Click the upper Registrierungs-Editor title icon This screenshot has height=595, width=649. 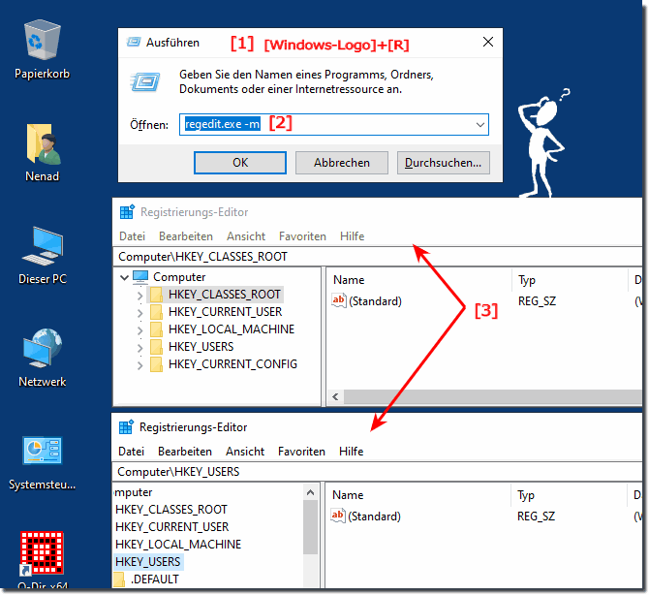pyautogui.click(x=127, y=212)
